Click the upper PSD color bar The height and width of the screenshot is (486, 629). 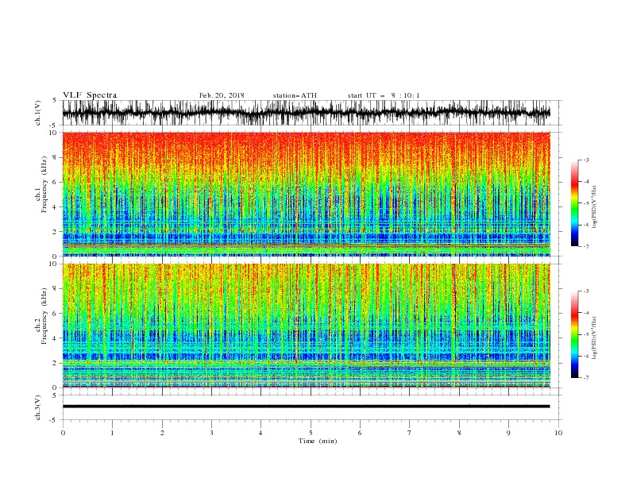tap(574, 203)
